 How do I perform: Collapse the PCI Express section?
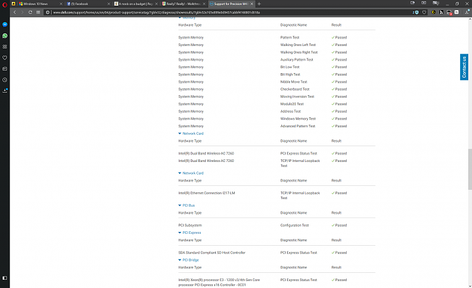pos(189,233)
